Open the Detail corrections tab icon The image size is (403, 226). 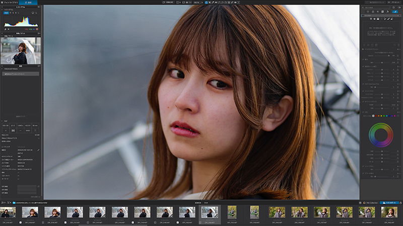click(378, 12)
